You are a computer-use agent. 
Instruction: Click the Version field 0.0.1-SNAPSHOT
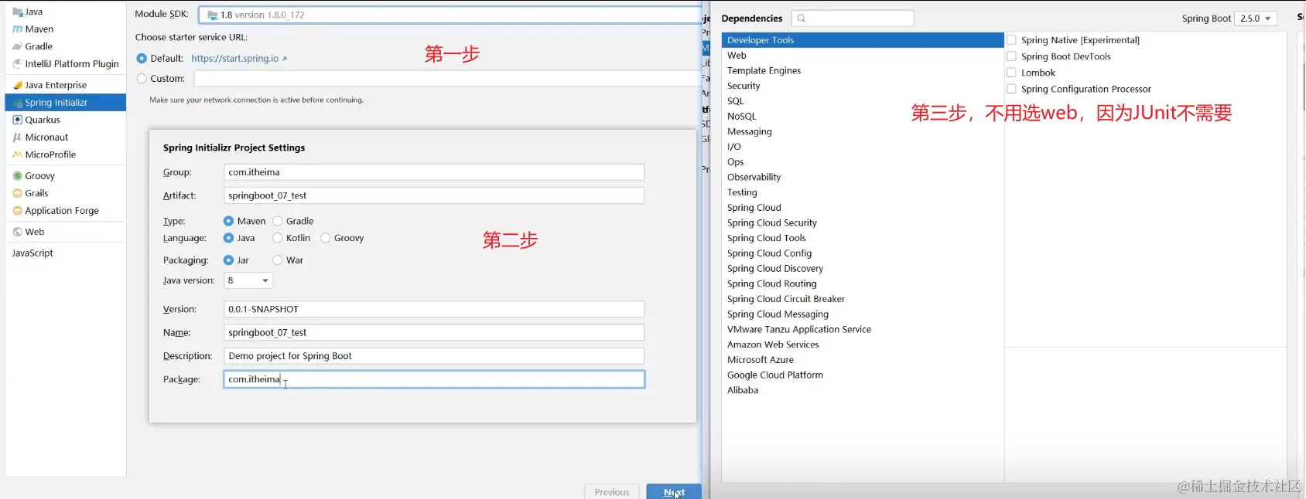[434, 309]
